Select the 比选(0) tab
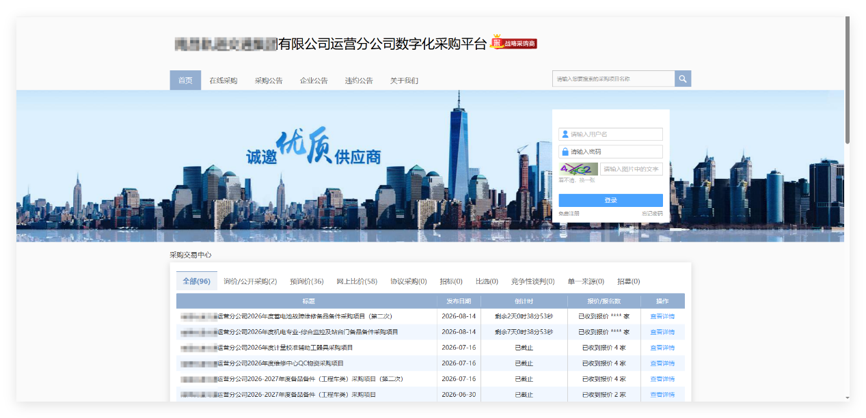The width and height of the screenshot is (866, 418). tap(487, 281)
